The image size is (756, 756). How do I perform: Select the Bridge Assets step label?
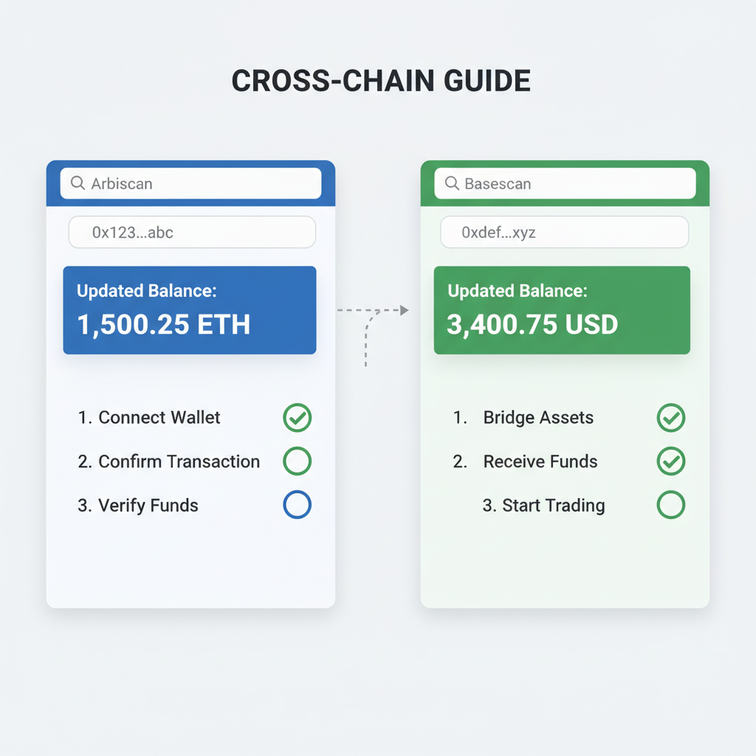coord(538,418)
